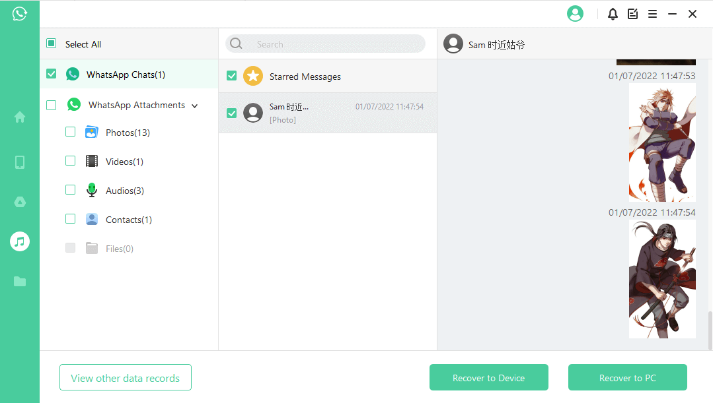Click the Recover to Device button
This screenshot has width=713, height=403.
(x=488, y=378)
